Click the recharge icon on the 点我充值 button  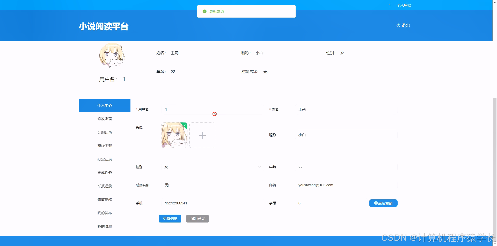tap(376, 203)
